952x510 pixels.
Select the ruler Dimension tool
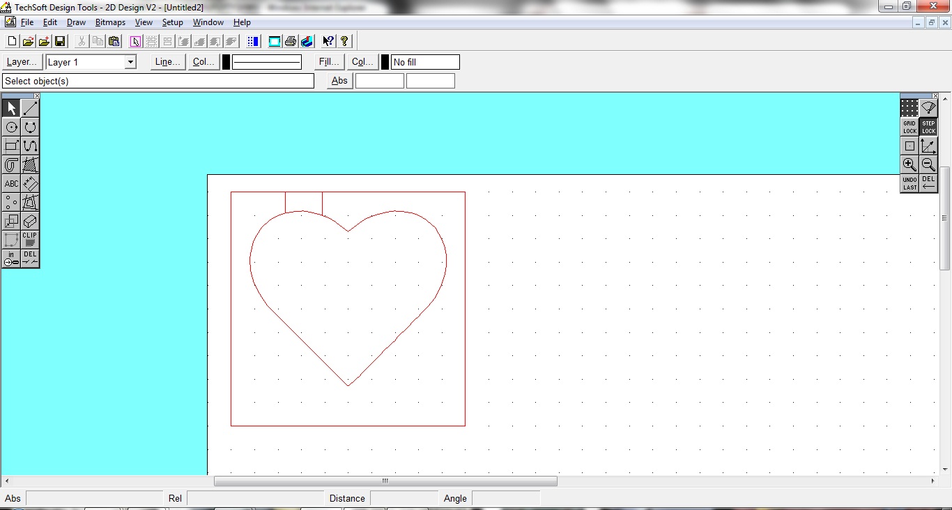tap(30, 183)
